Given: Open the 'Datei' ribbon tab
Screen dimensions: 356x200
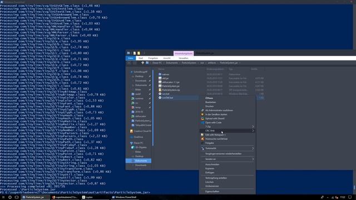Looking at the screenshot, I should [131, 58].
